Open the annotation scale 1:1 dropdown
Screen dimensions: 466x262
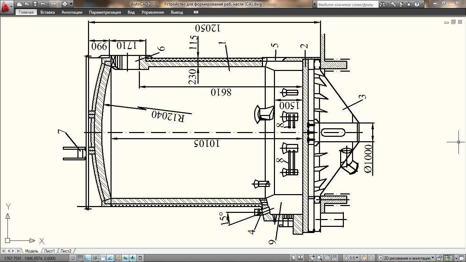[x=357, y=258]
